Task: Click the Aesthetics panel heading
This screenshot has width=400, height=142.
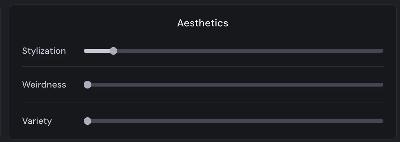Action: click(203, 23)
